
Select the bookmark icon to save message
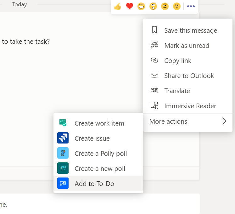tap(154, 30)
